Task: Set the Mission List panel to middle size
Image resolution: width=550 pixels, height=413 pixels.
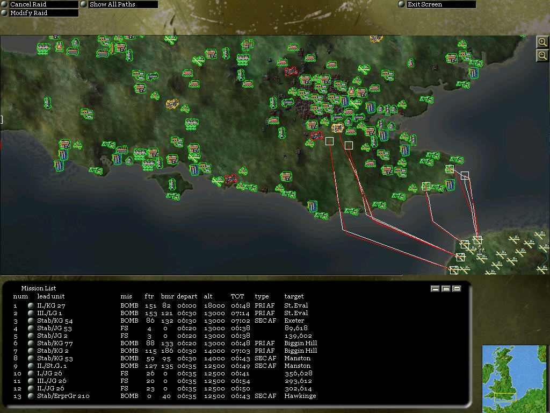Action: click(x=446, y=289)
